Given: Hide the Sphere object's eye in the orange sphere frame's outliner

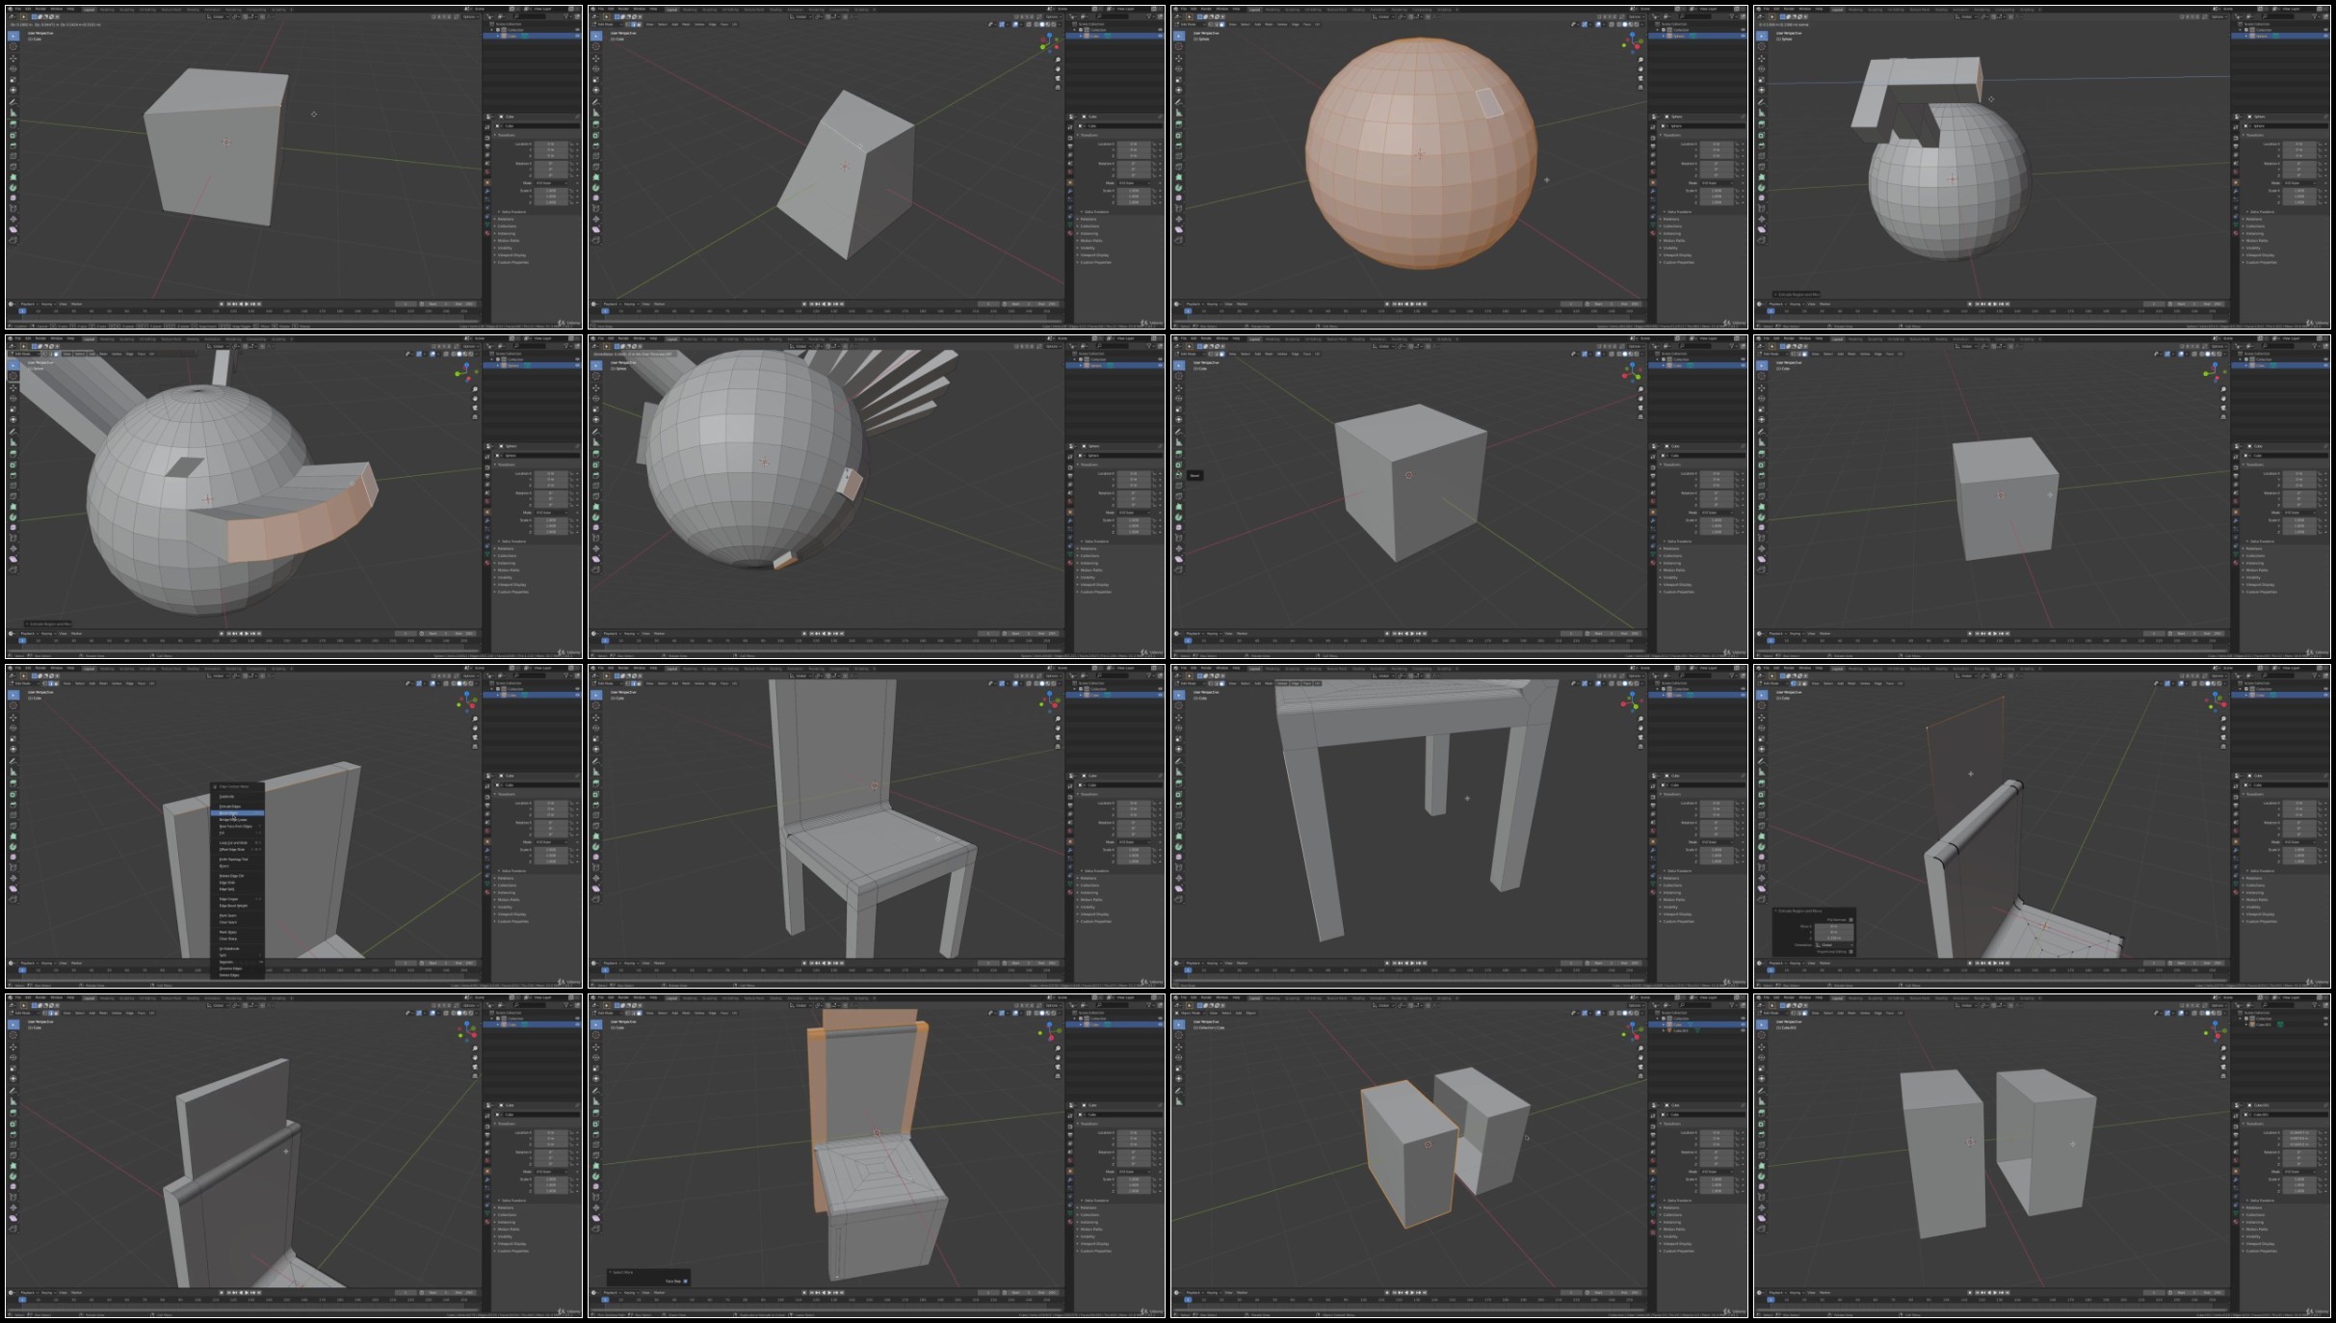Looking at the screenshot, I should (x=1741, y=36).
